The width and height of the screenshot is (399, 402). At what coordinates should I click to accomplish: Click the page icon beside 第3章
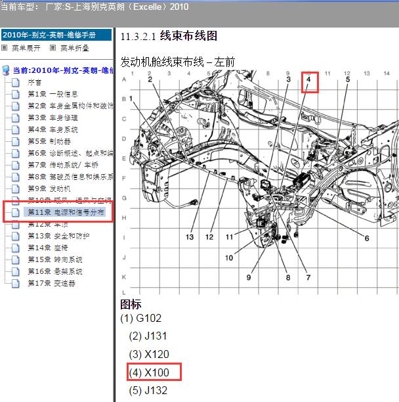[x=16, y=118]
